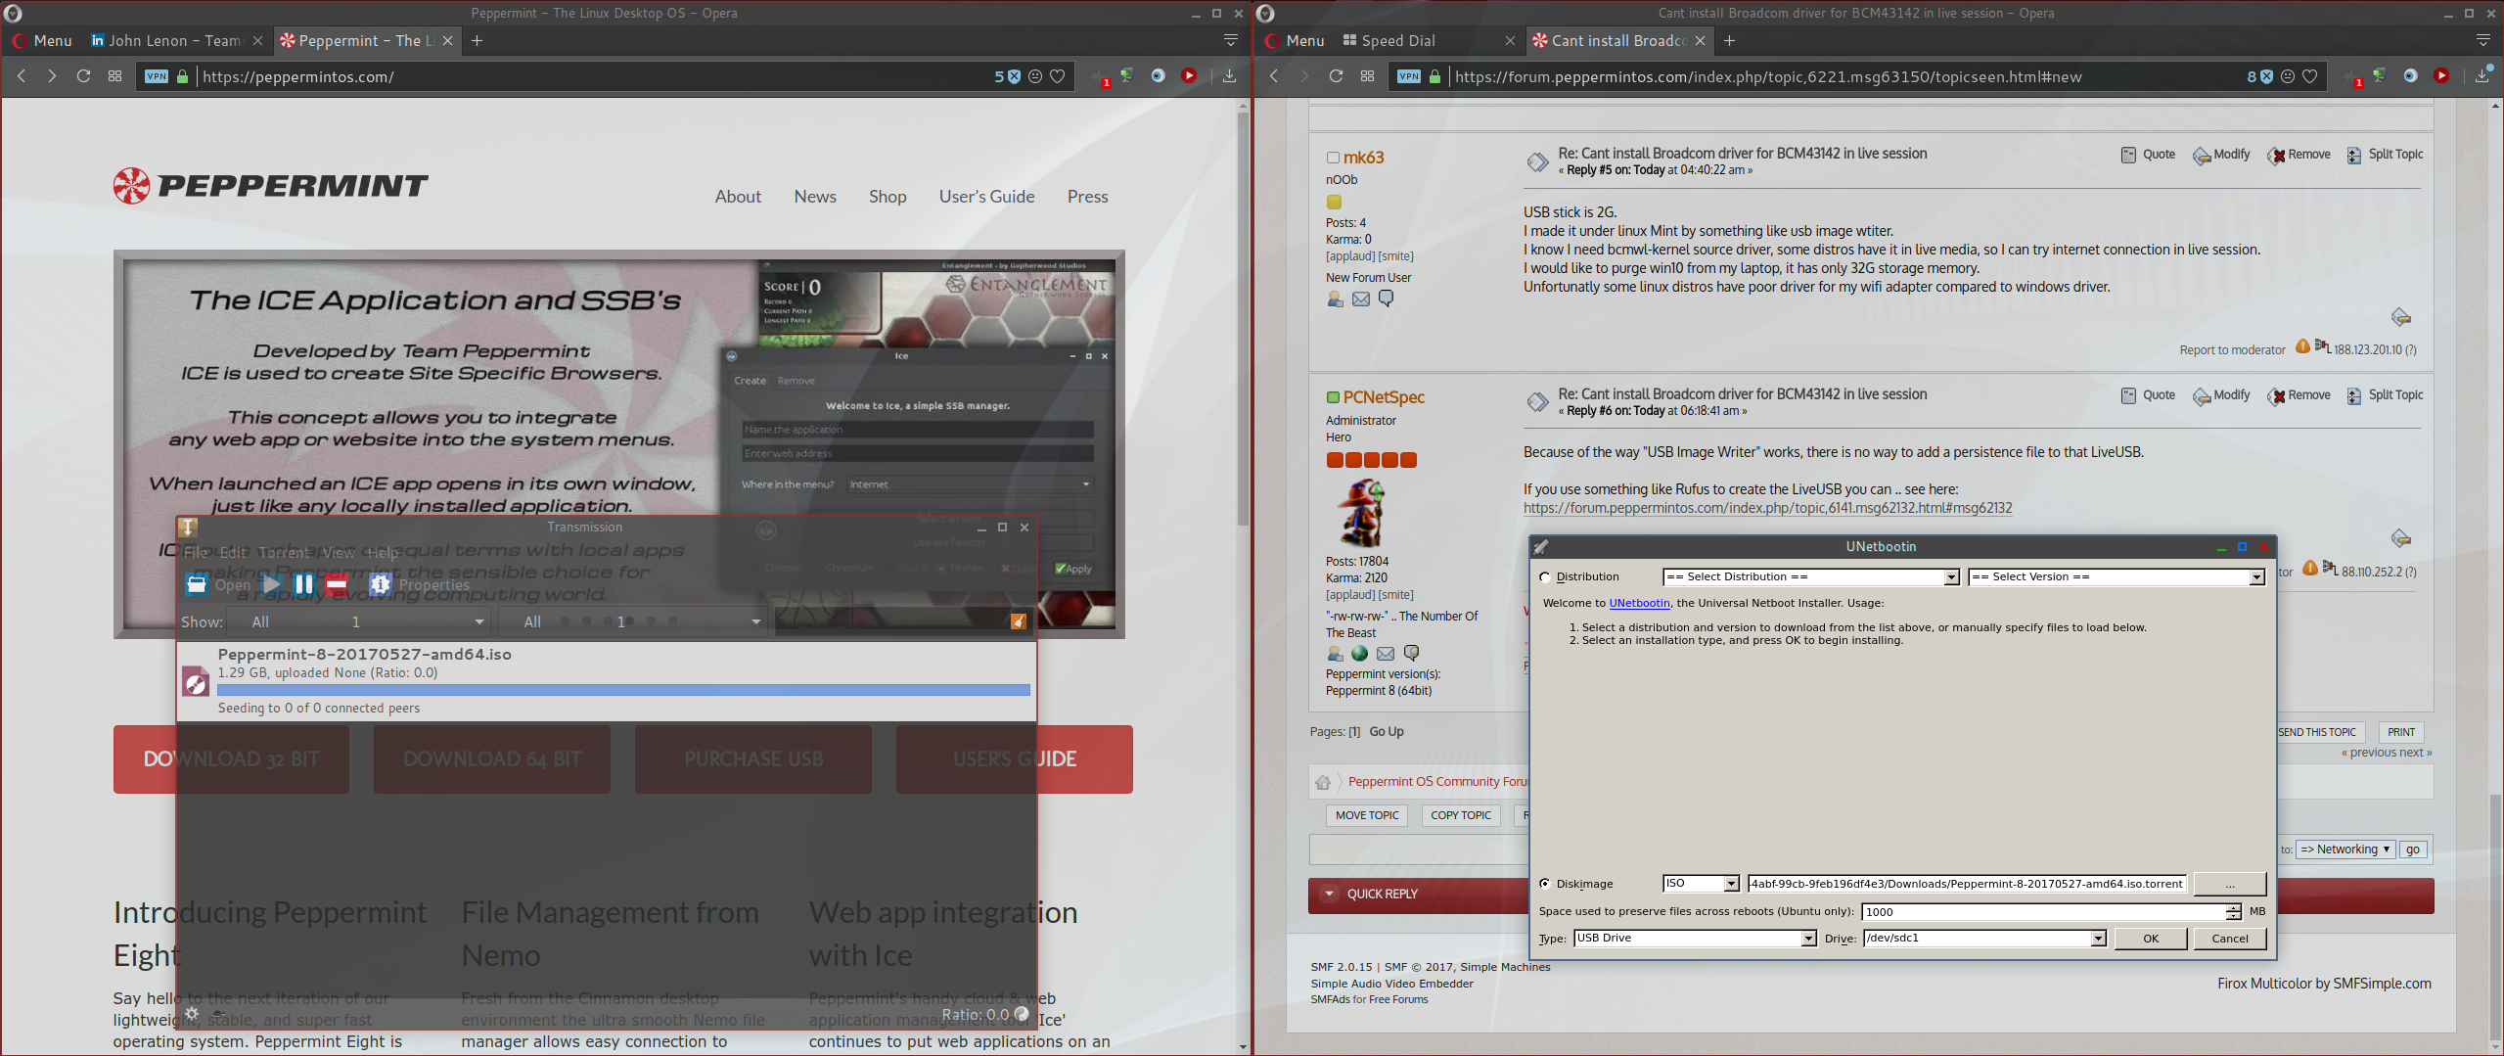The image size is (2504, 1056).
Task: Open User's Guide nav link on Peppermint site
Action: (x=986, y=197)
